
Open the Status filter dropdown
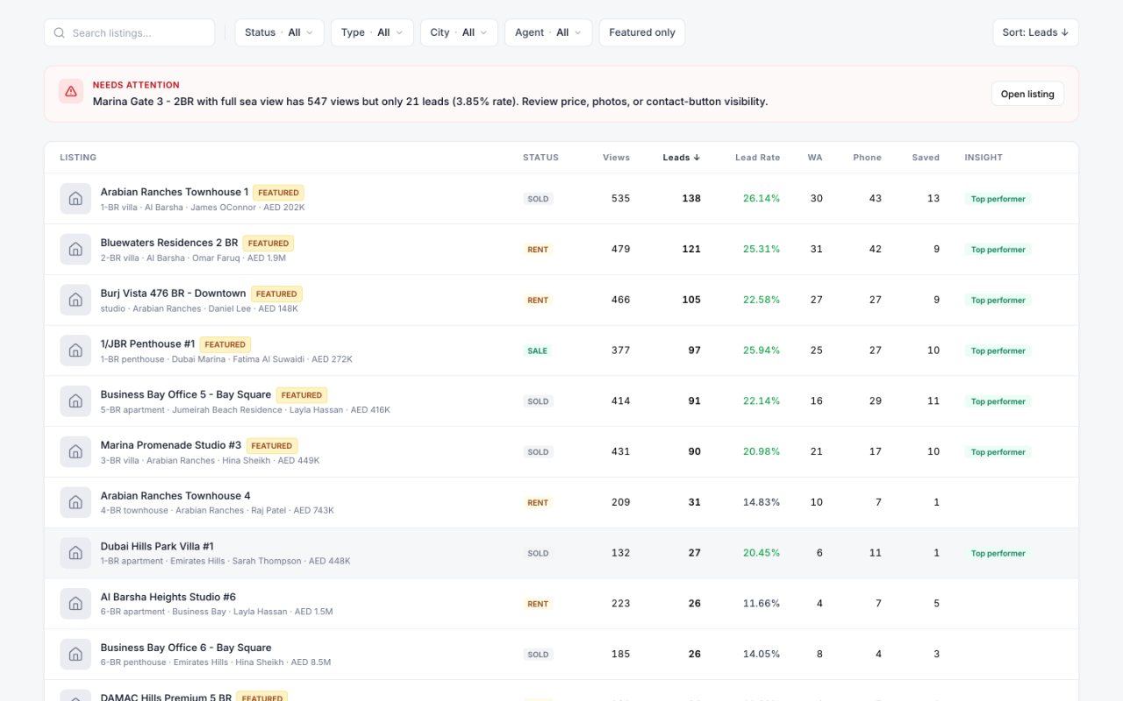(279, 32)
